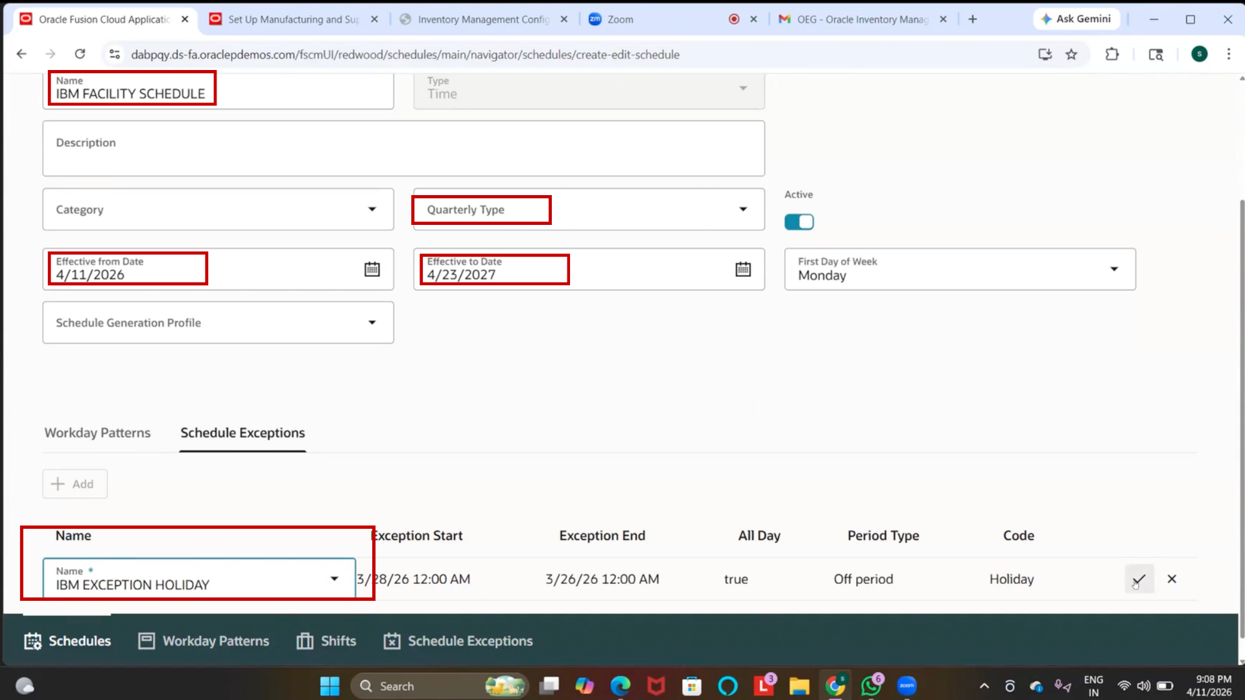
Task: Cancel the exception row with X icon
Action: [x=1172, y=579]
